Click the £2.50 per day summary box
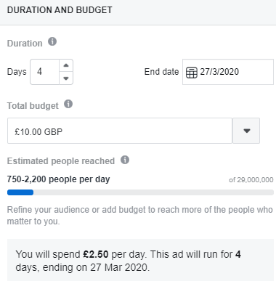 (140, 260)
